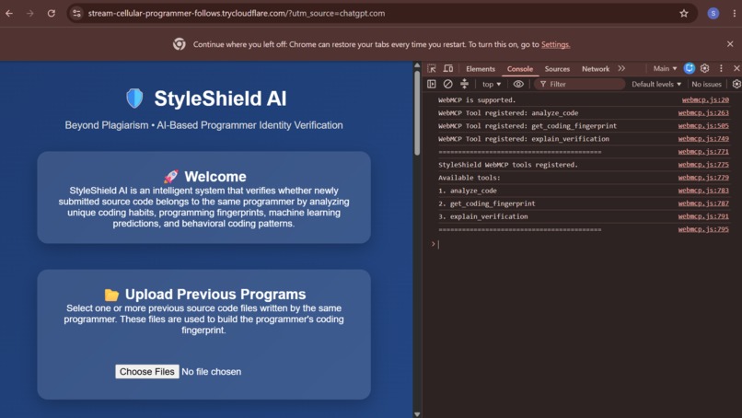
Task: Focus the console prompt input line
Action: click(585, 244)
